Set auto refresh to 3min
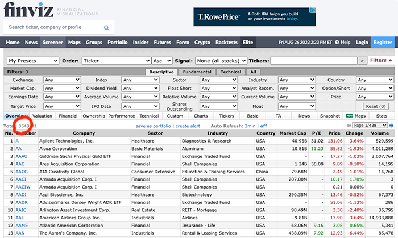The height and width of the screenshot is (238, 398). [x=250, y=126]
